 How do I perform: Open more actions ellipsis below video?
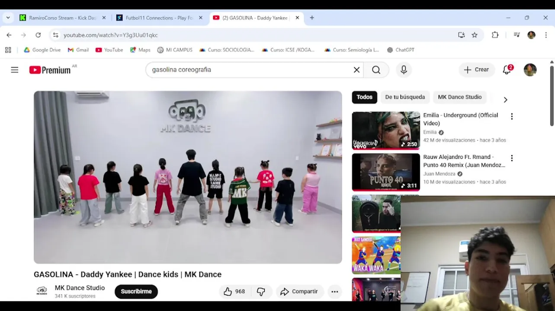click(334, 292)
